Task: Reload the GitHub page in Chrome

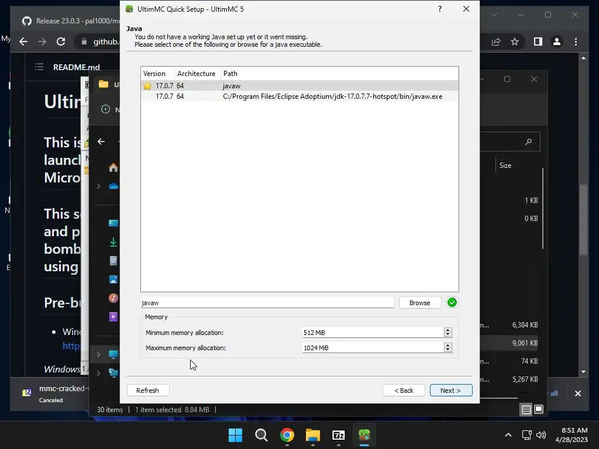Action: click(61, 42)
